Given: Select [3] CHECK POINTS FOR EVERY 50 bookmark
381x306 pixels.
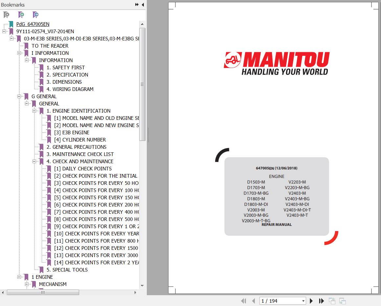Looking at the screenshot, I should 97,183.
